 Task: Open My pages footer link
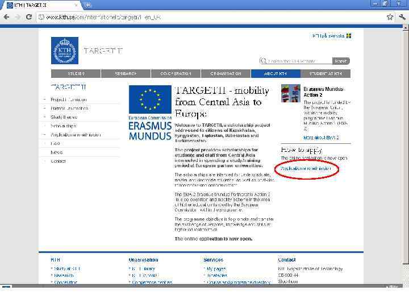pyautogui.click(x=216, y=268)
